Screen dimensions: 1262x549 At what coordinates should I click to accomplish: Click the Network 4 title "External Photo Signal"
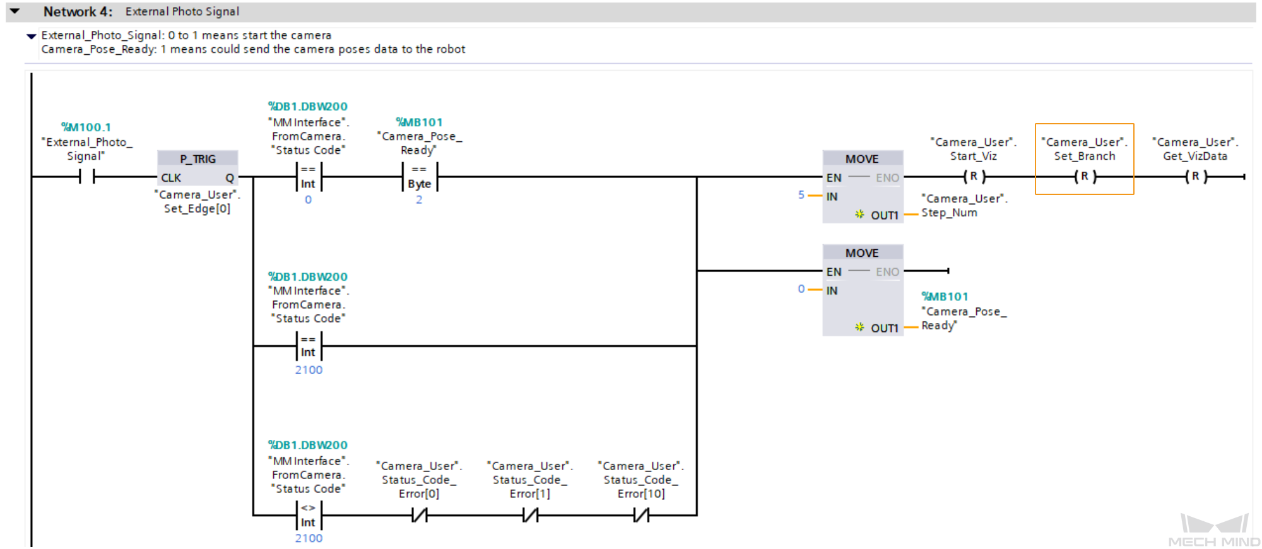coord(182,11)
